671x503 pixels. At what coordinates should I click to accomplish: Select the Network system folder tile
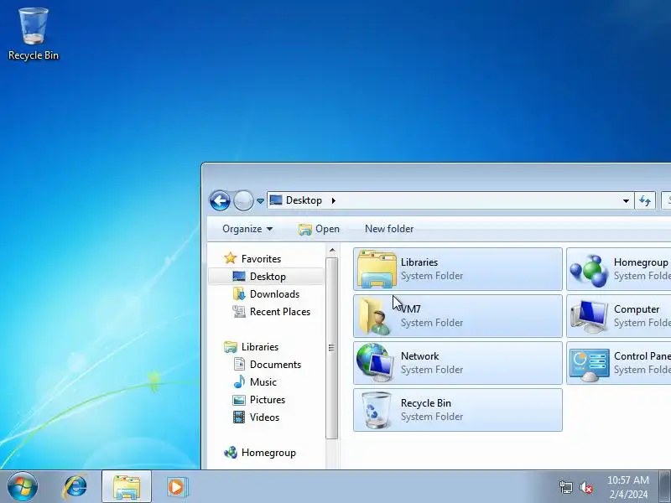point(457,363)
